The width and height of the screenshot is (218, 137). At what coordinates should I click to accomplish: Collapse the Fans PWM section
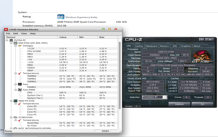(16, 90)
